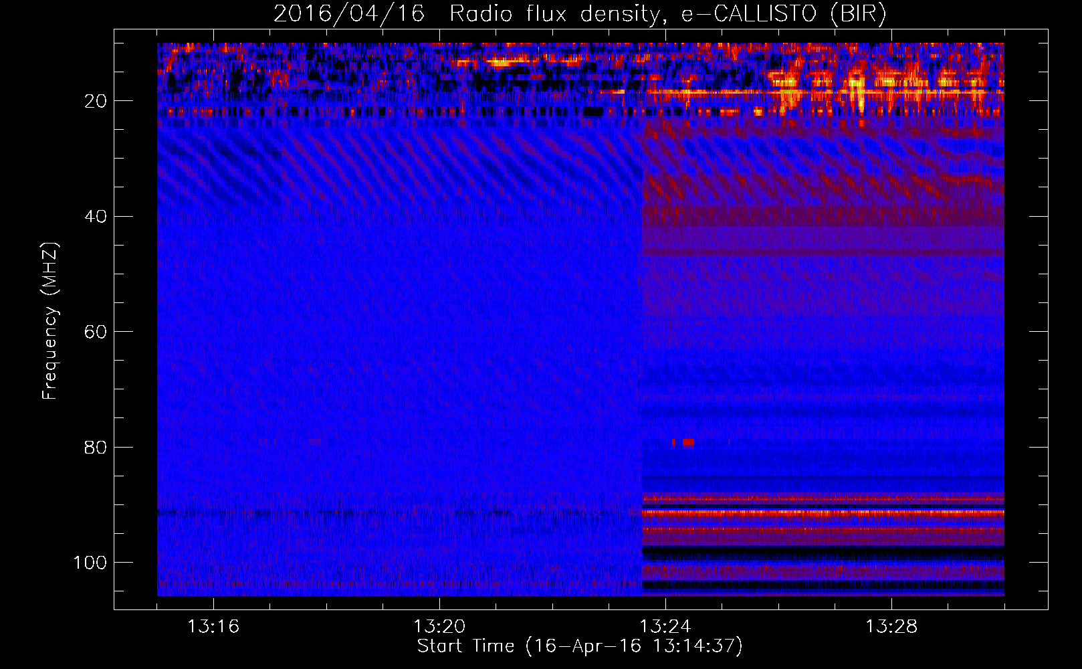Click the 13:16 time tick label
The width and height of the screenshot is (1082, 669).
coord(213,627)
